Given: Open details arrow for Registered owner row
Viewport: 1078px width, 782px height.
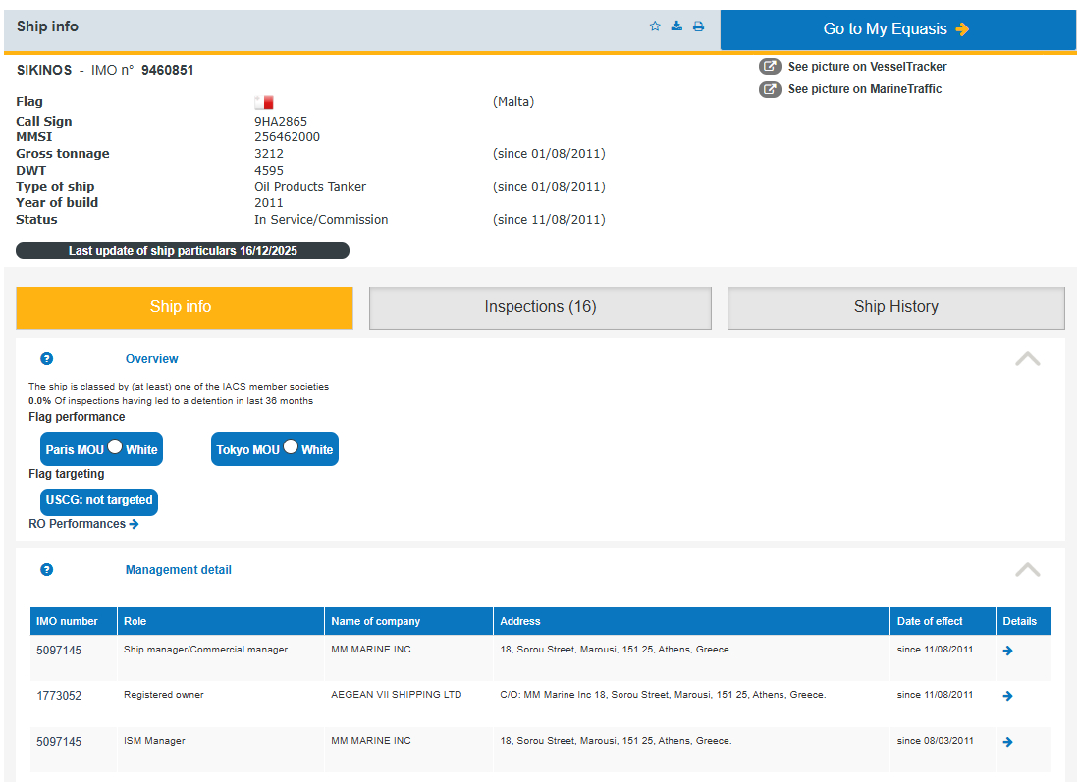Looking at the screenshot, I should 1007,696.
